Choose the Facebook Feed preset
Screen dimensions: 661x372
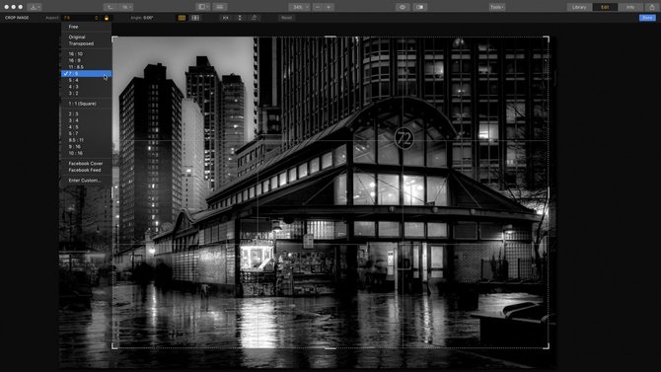[x=87, y=170]
